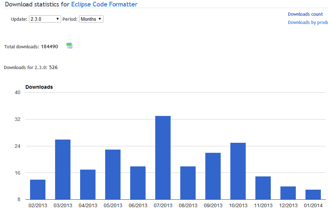Image resolution: width=328 pixels, height=219 pixels.
Task: Select the 10/2013 downloads bar
Action: (x=238, y=171)
